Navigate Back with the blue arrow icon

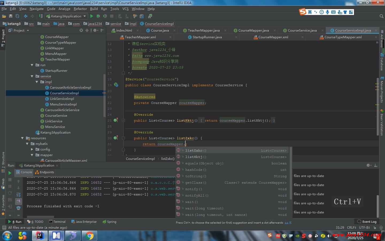pos(26,16)
